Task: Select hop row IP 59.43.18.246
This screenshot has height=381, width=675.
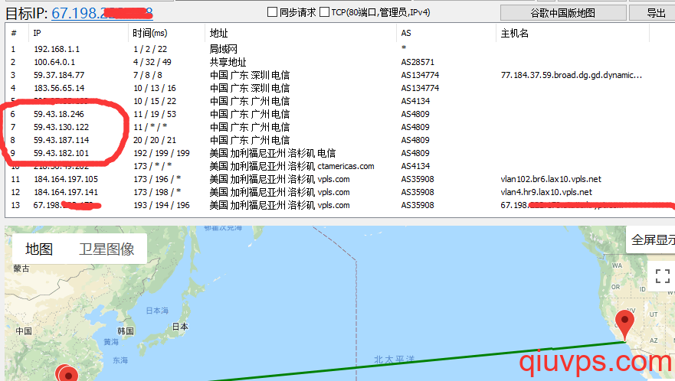Action: point(59,114)
